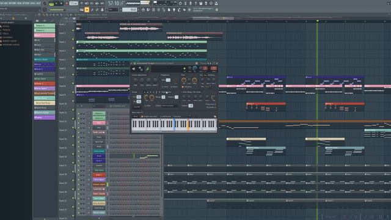The height and width of the screenshot is (220, 391).
Task: Click the question-mark help icon
Action: (x=195, y=3)
